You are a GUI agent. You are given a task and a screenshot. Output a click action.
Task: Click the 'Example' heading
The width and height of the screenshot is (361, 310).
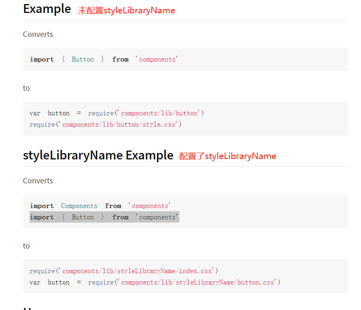click(47, 9)
